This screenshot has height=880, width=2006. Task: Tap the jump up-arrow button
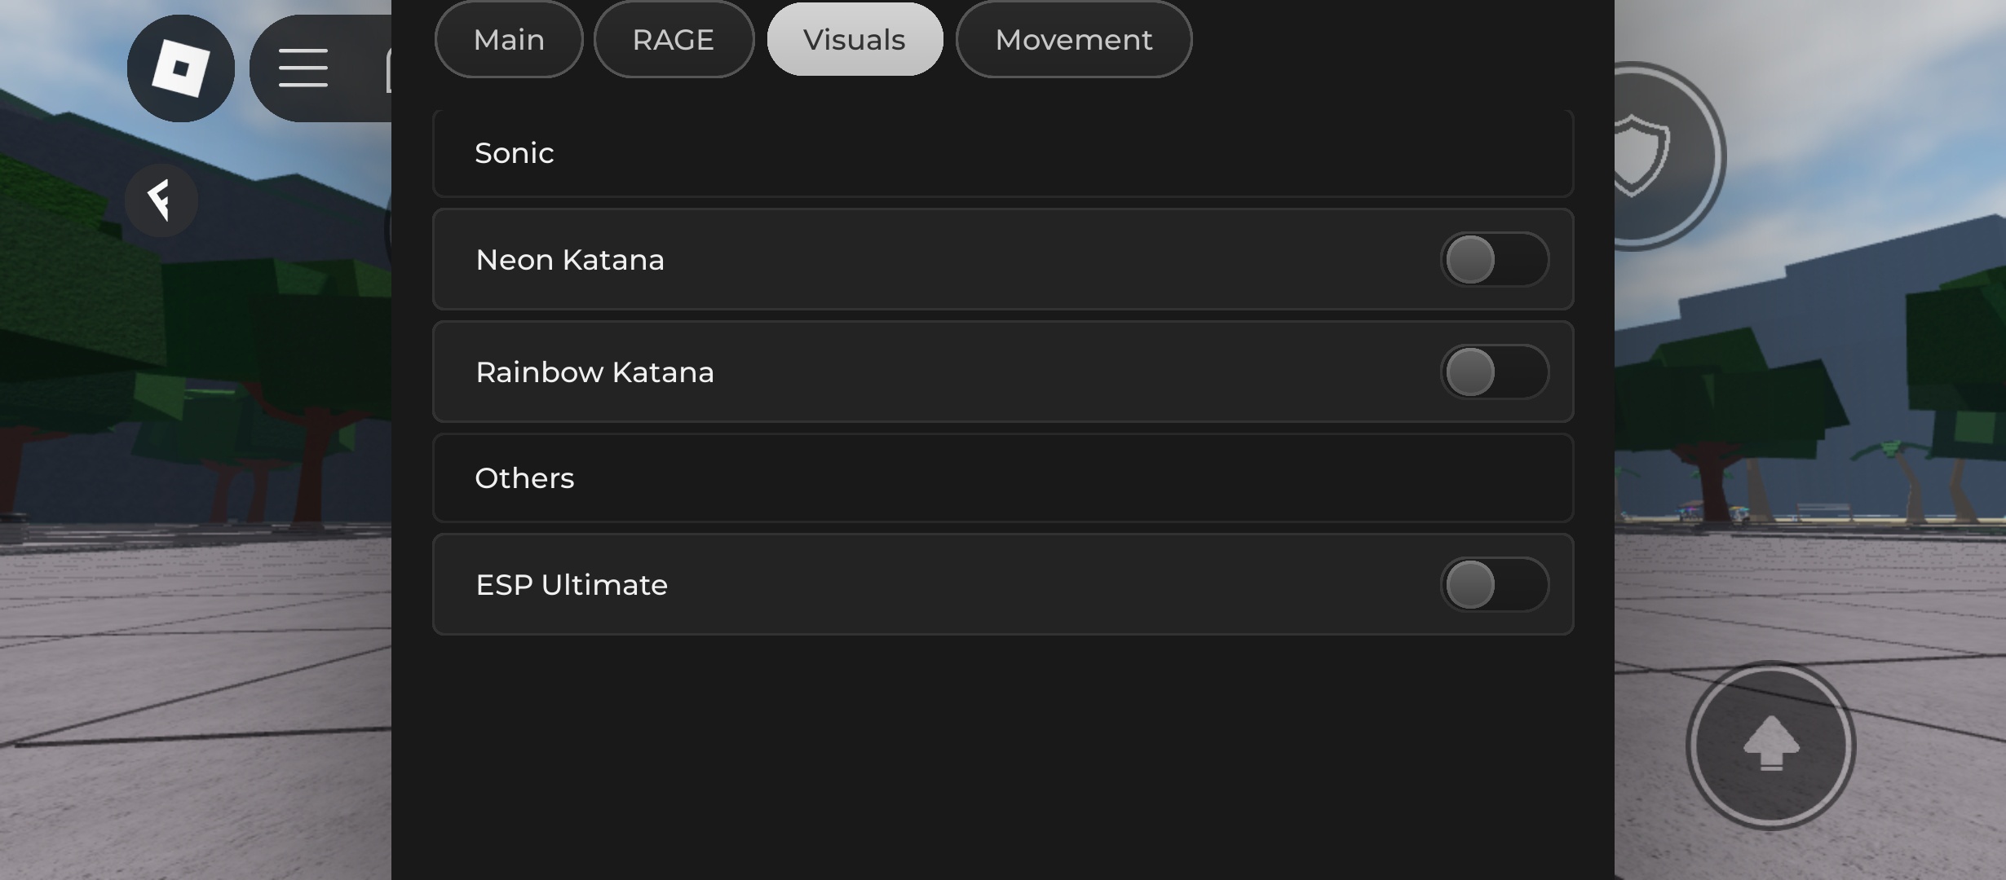(1771, 745)
